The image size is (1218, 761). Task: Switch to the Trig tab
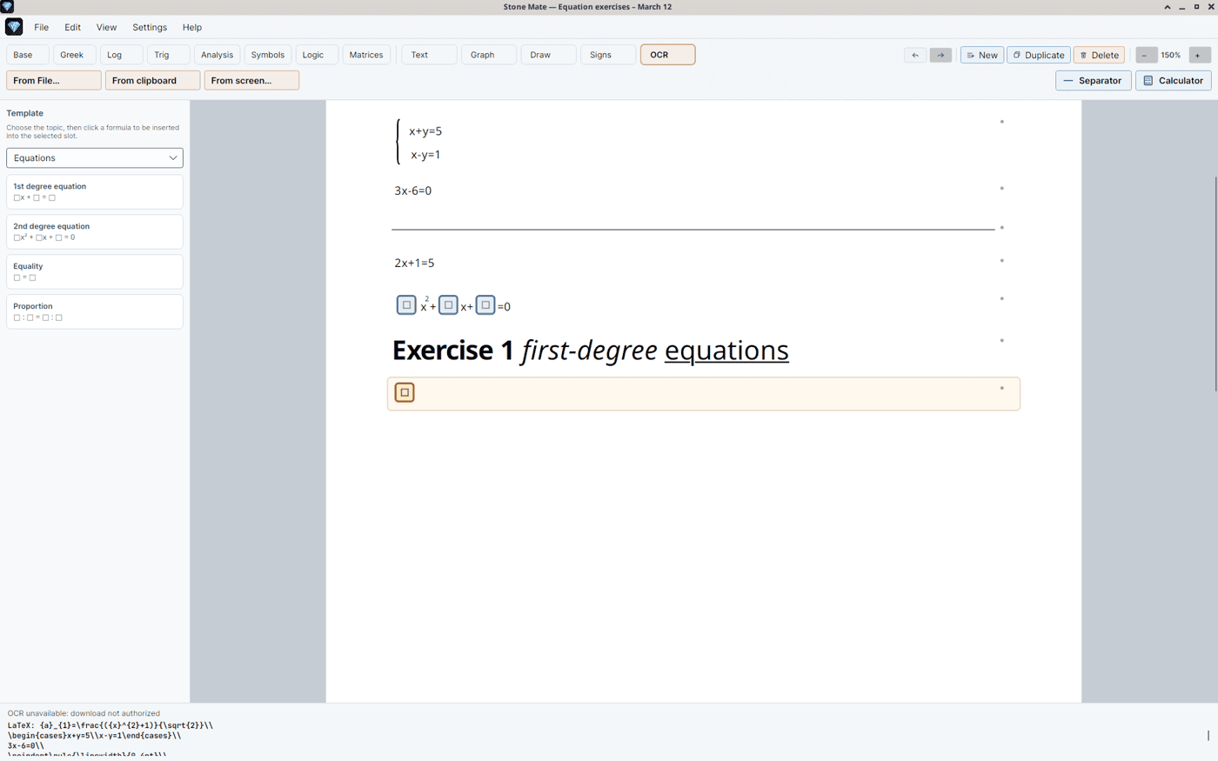point(169,55)
